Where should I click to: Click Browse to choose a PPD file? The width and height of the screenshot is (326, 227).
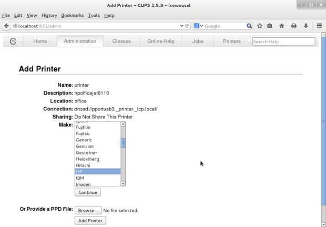tap(88, 210)
